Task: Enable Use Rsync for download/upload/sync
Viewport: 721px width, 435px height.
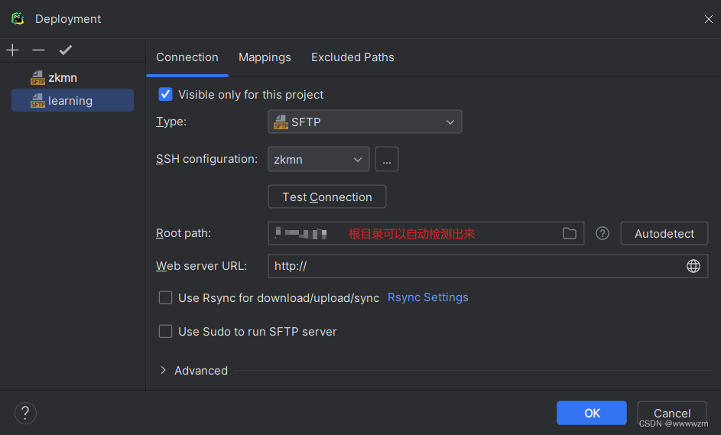Action: [166, 298]
